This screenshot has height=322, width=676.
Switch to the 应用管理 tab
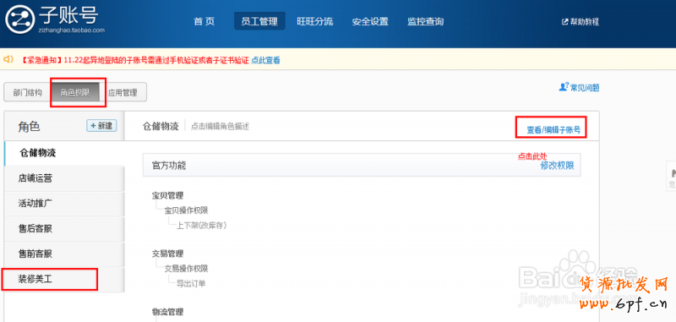pyautogui.click(x=123, y=92)
